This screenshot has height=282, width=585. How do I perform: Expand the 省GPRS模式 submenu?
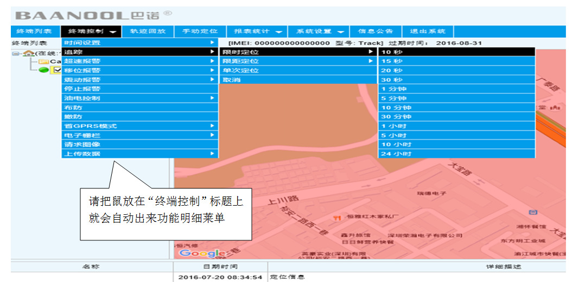tap(140, 126)
